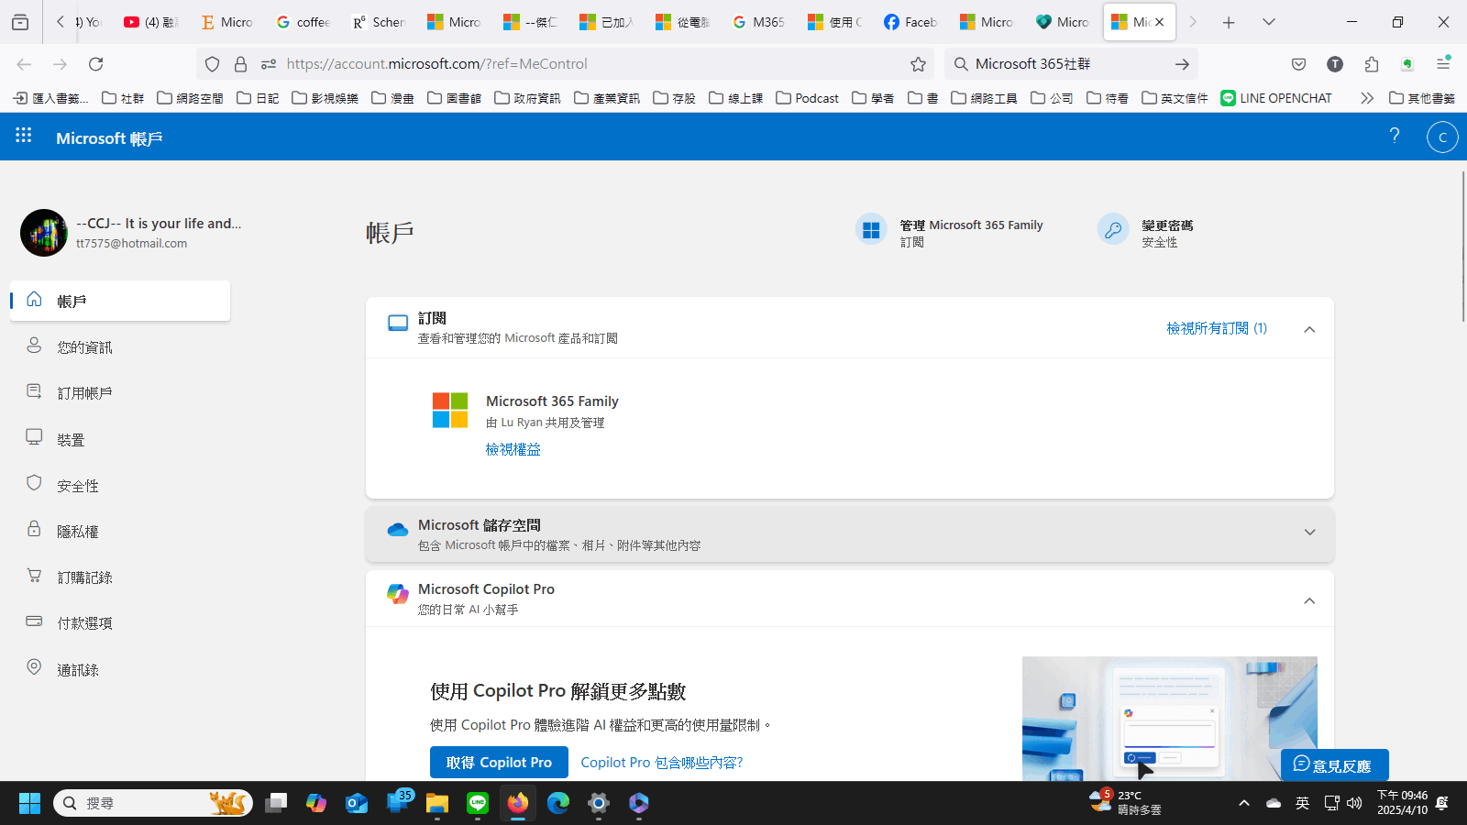Collapse the 訂閱 section chevron
The image size is (1467, 825).
1309,329
